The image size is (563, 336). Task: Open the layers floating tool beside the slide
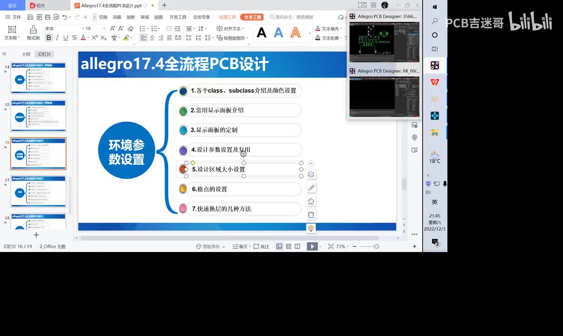tap(311, 175)
